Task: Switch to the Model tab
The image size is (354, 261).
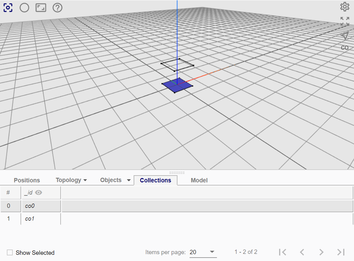Action: pyautogui.click(x=199, y=180)
